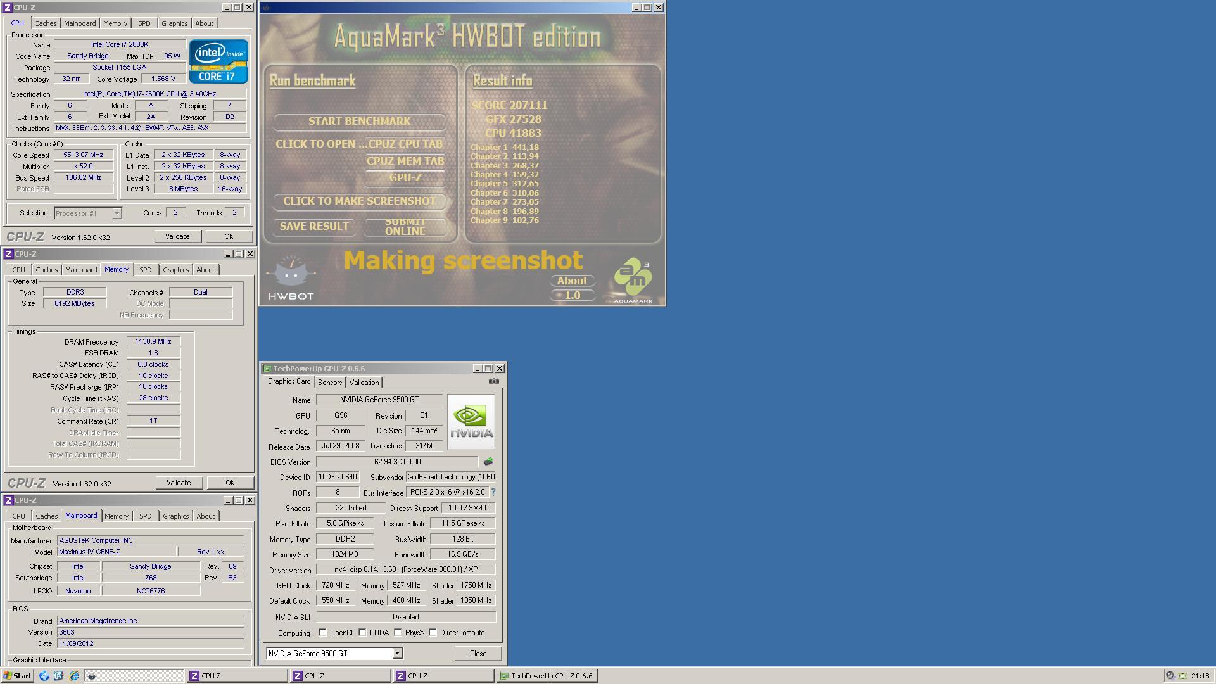Click the AquaMark am3 logo
The image size is (1216, 684).
(633, 281)
